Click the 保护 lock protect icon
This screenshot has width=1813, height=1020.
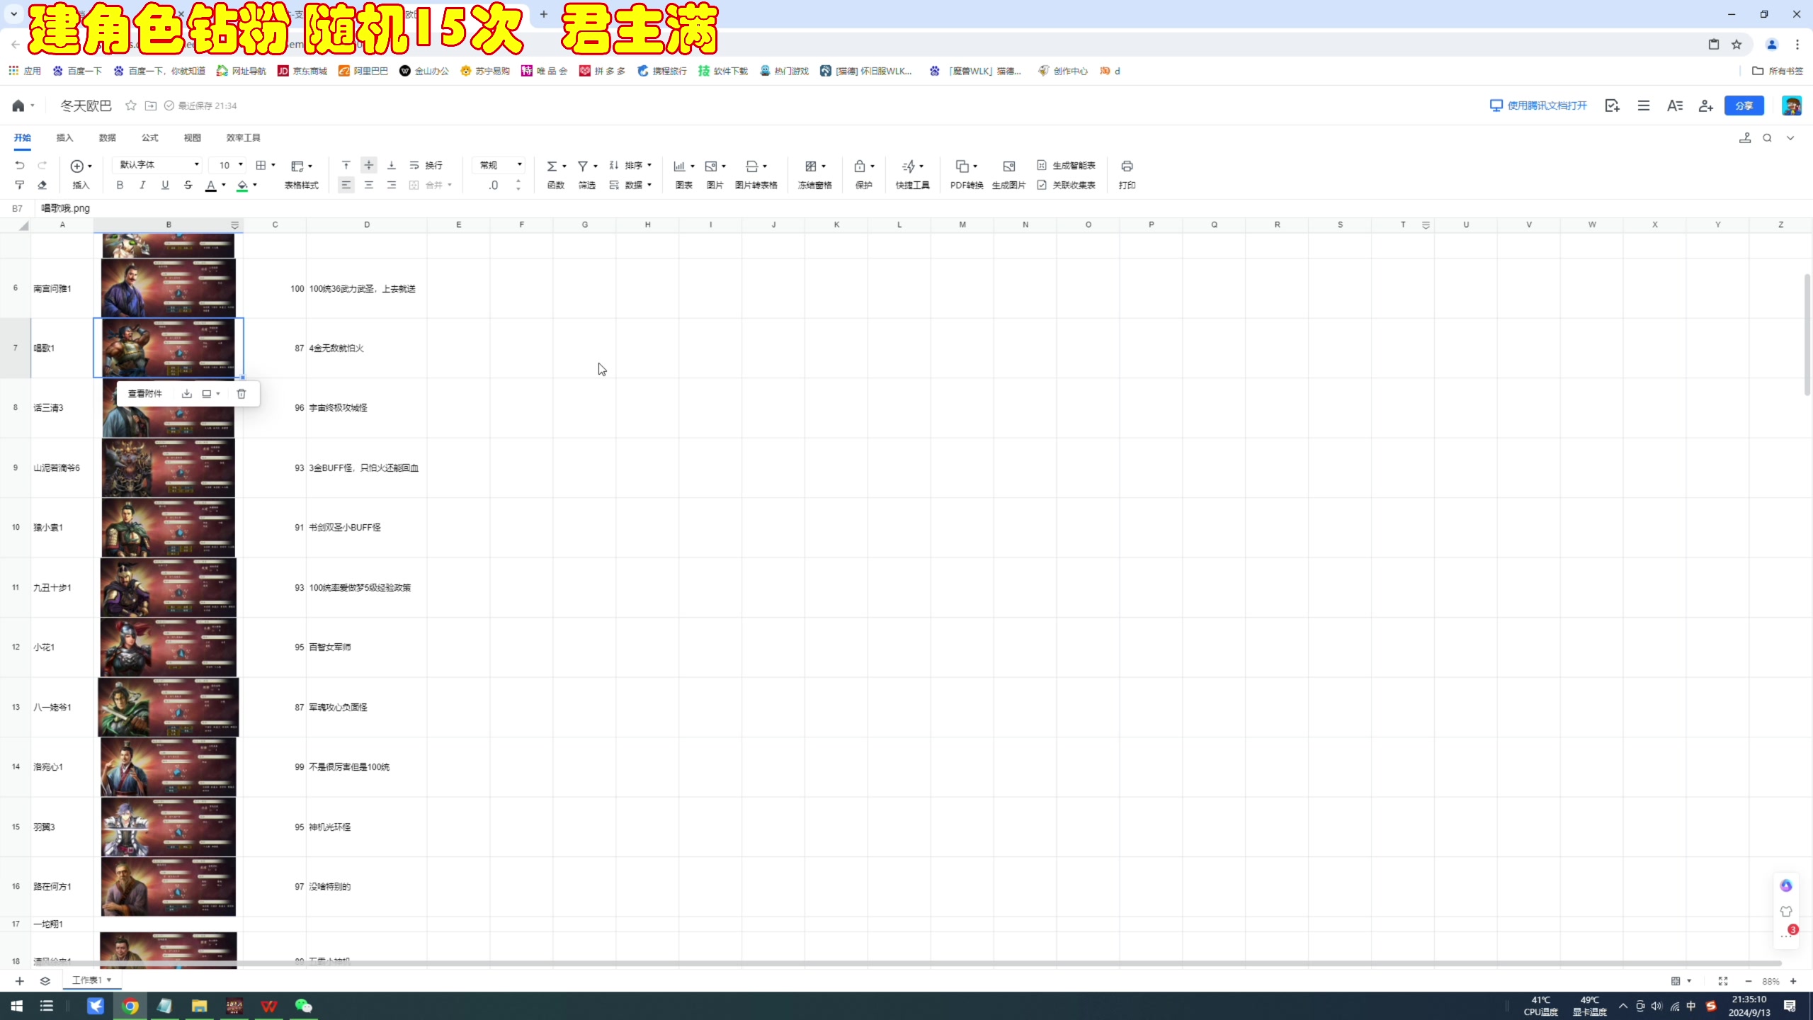point(860,166)
